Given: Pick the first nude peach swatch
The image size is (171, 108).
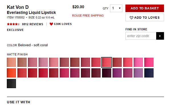Looking at the screenshot, I should pos(11,62).
